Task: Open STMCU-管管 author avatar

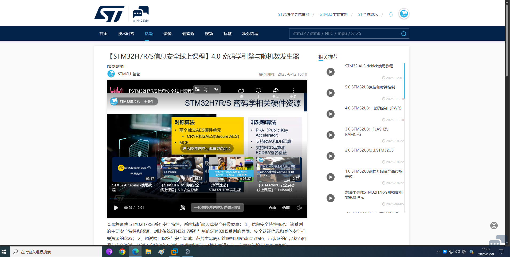Action: (x=111, y=74)
